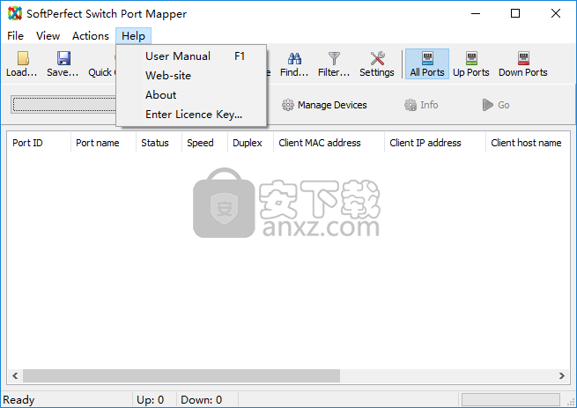This screenshot has height=408, width=577.
Task: Select Web-site menu entry
Action: tap(191, 76)
